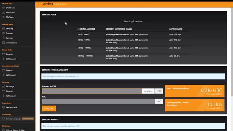Click Homeblockcoin Wallet Withdrawal dollar icon
This screenshot has width=233, height=131.
pos(4,75)
